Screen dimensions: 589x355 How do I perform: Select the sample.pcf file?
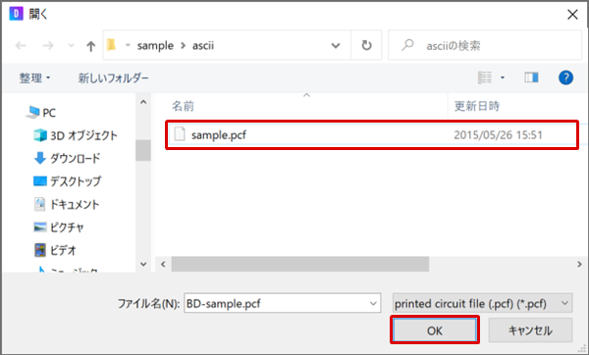tap(372, 134)
